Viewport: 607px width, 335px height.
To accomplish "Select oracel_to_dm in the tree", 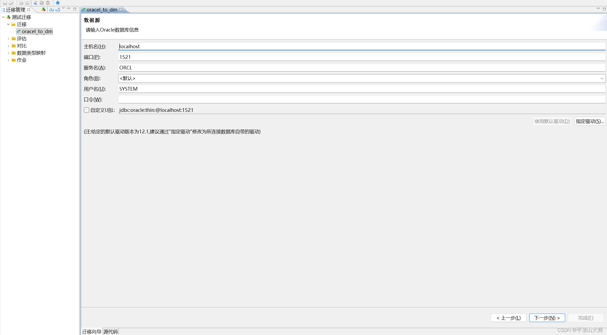I will click(x=37, y=32).
